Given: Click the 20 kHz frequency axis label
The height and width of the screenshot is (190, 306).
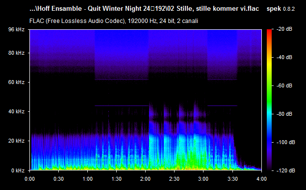Looking at the screenshot, I should click(16, 141).
